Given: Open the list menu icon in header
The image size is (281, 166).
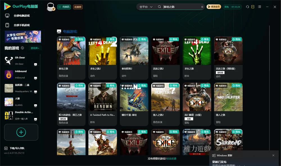Looking at the screenshot, I should (x=259, y=7).
